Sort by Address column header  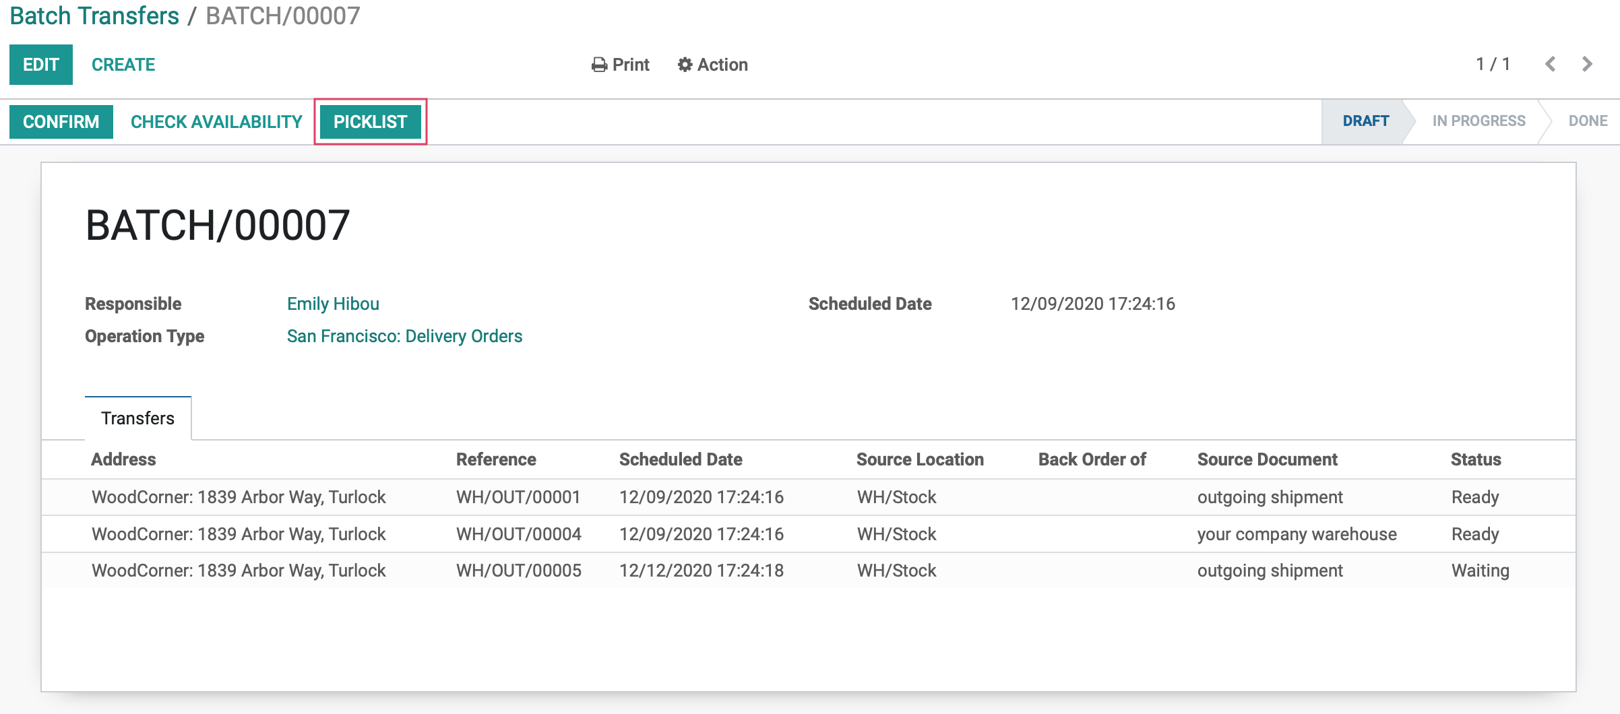(123, 459)
